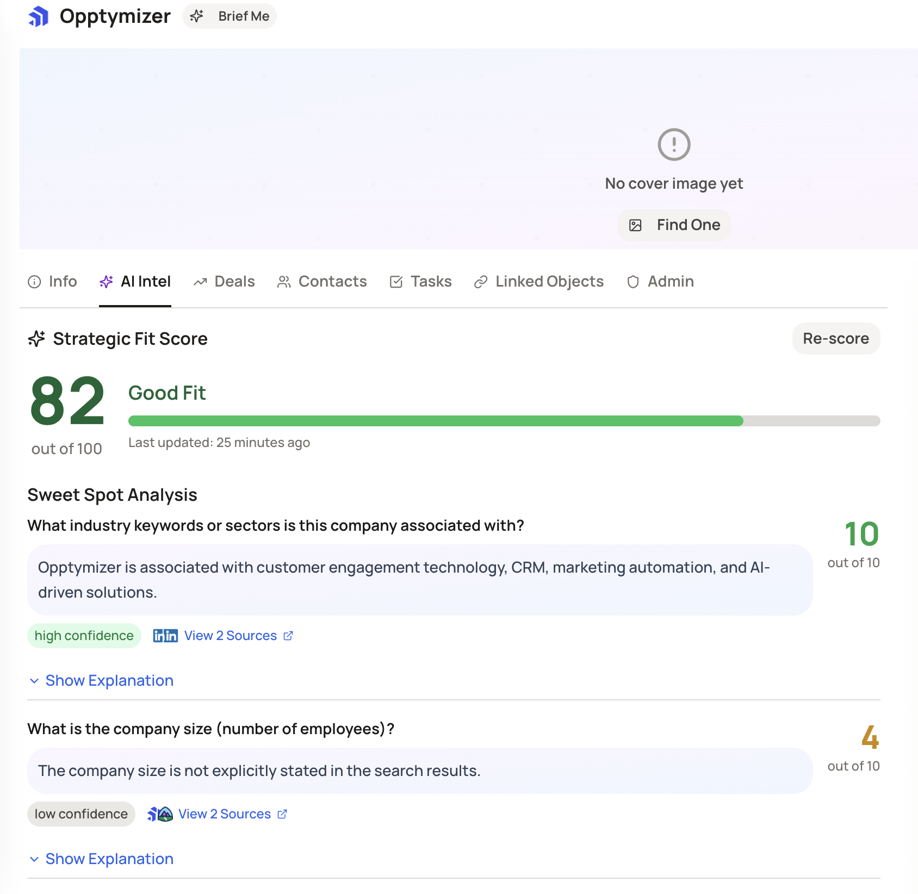Select the AI Intel tab
The width and height of the screenshot is (918, 894).
pyautogui.click(x=135, y=282)
